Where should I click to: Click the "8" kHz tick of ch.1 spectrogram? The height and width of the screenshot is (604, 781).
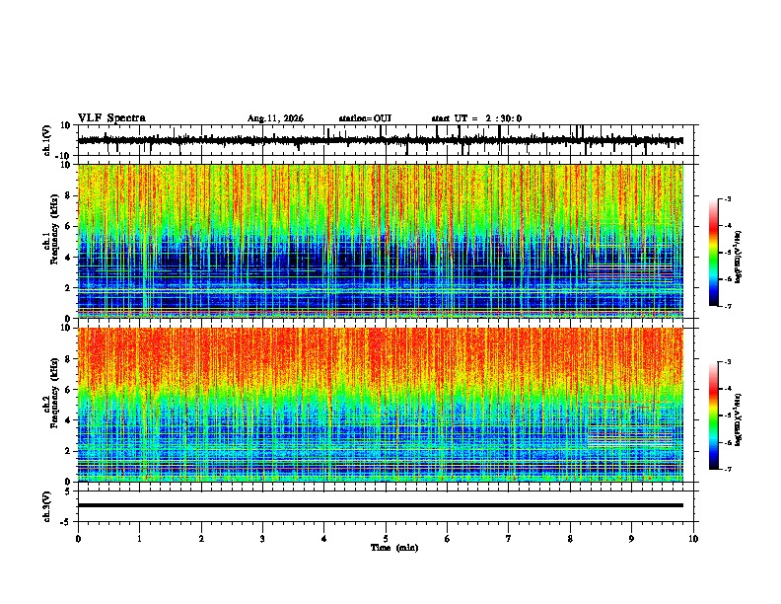point(68,195)
